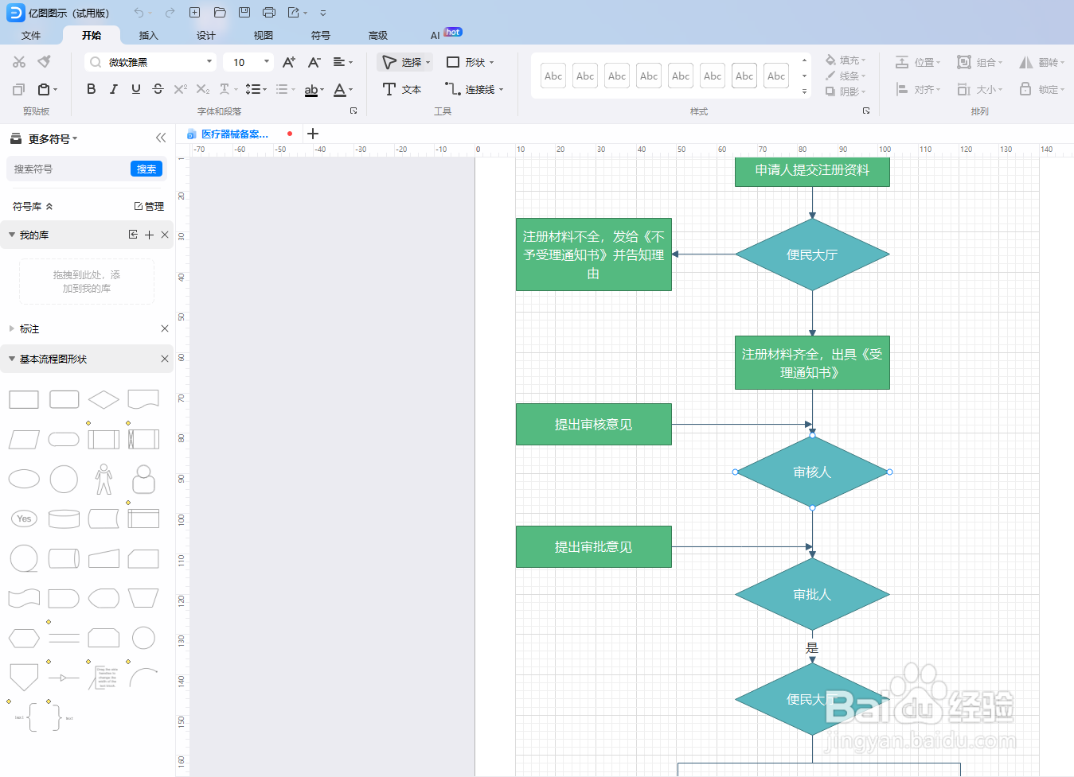Viewport: 1074px width, 777px height.
Task: Expand the 标注 library section
Action: click(12, 328)
